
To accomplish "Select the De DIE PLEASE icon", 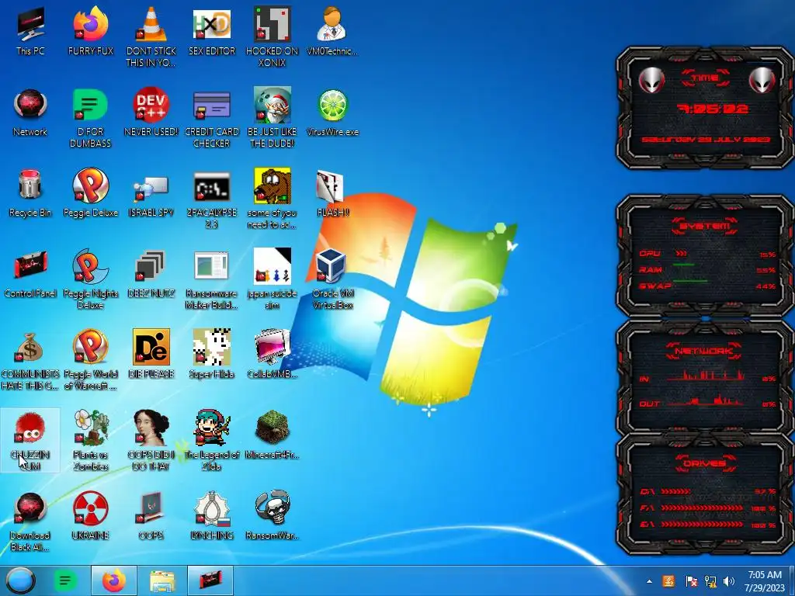I will tap(151, 347).
